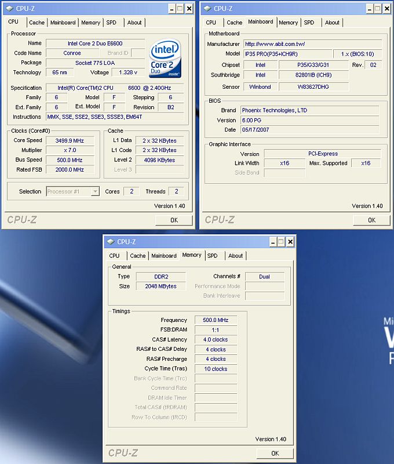394x464 pixels.
Task: Click the BIOS date 05/17/2007 field
Action: point(309,129)
